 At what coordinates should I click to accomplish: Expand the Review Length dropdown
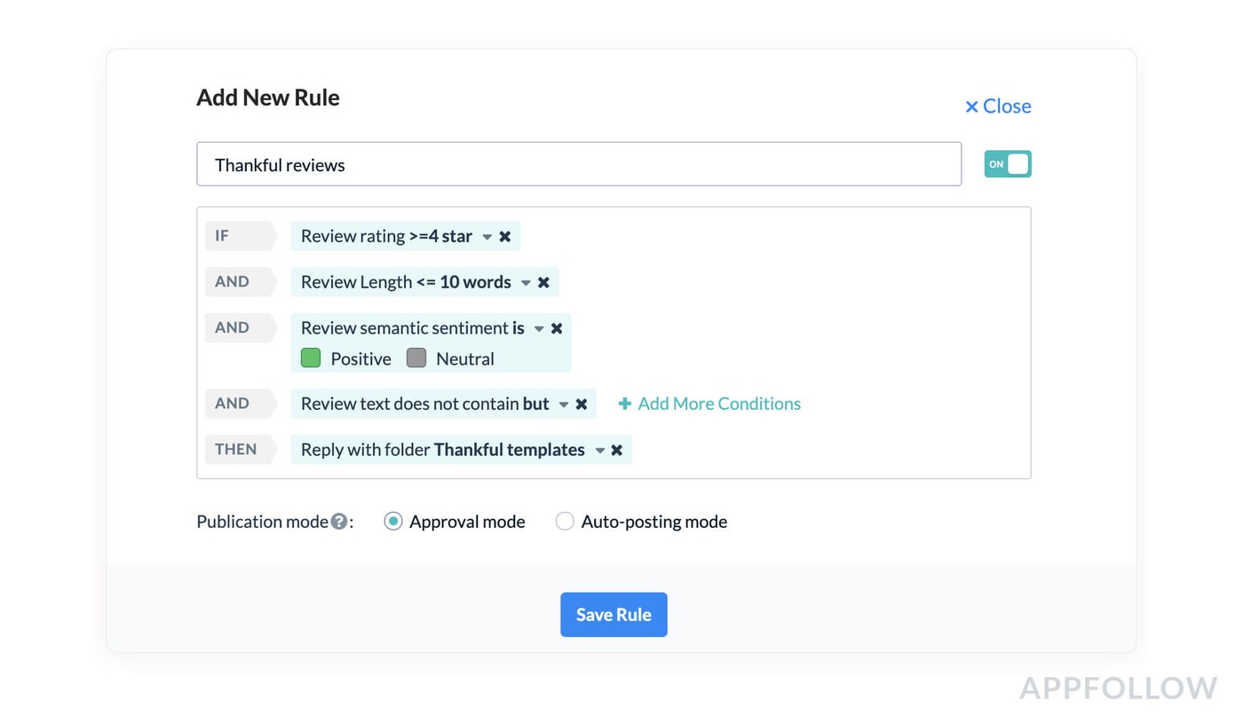(526, 283)
